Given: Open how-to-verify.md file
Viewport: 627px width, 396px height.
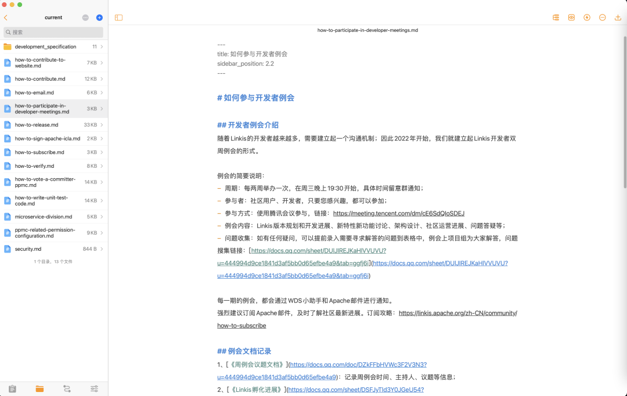Looking at the screenshot, I should (54, 166).
